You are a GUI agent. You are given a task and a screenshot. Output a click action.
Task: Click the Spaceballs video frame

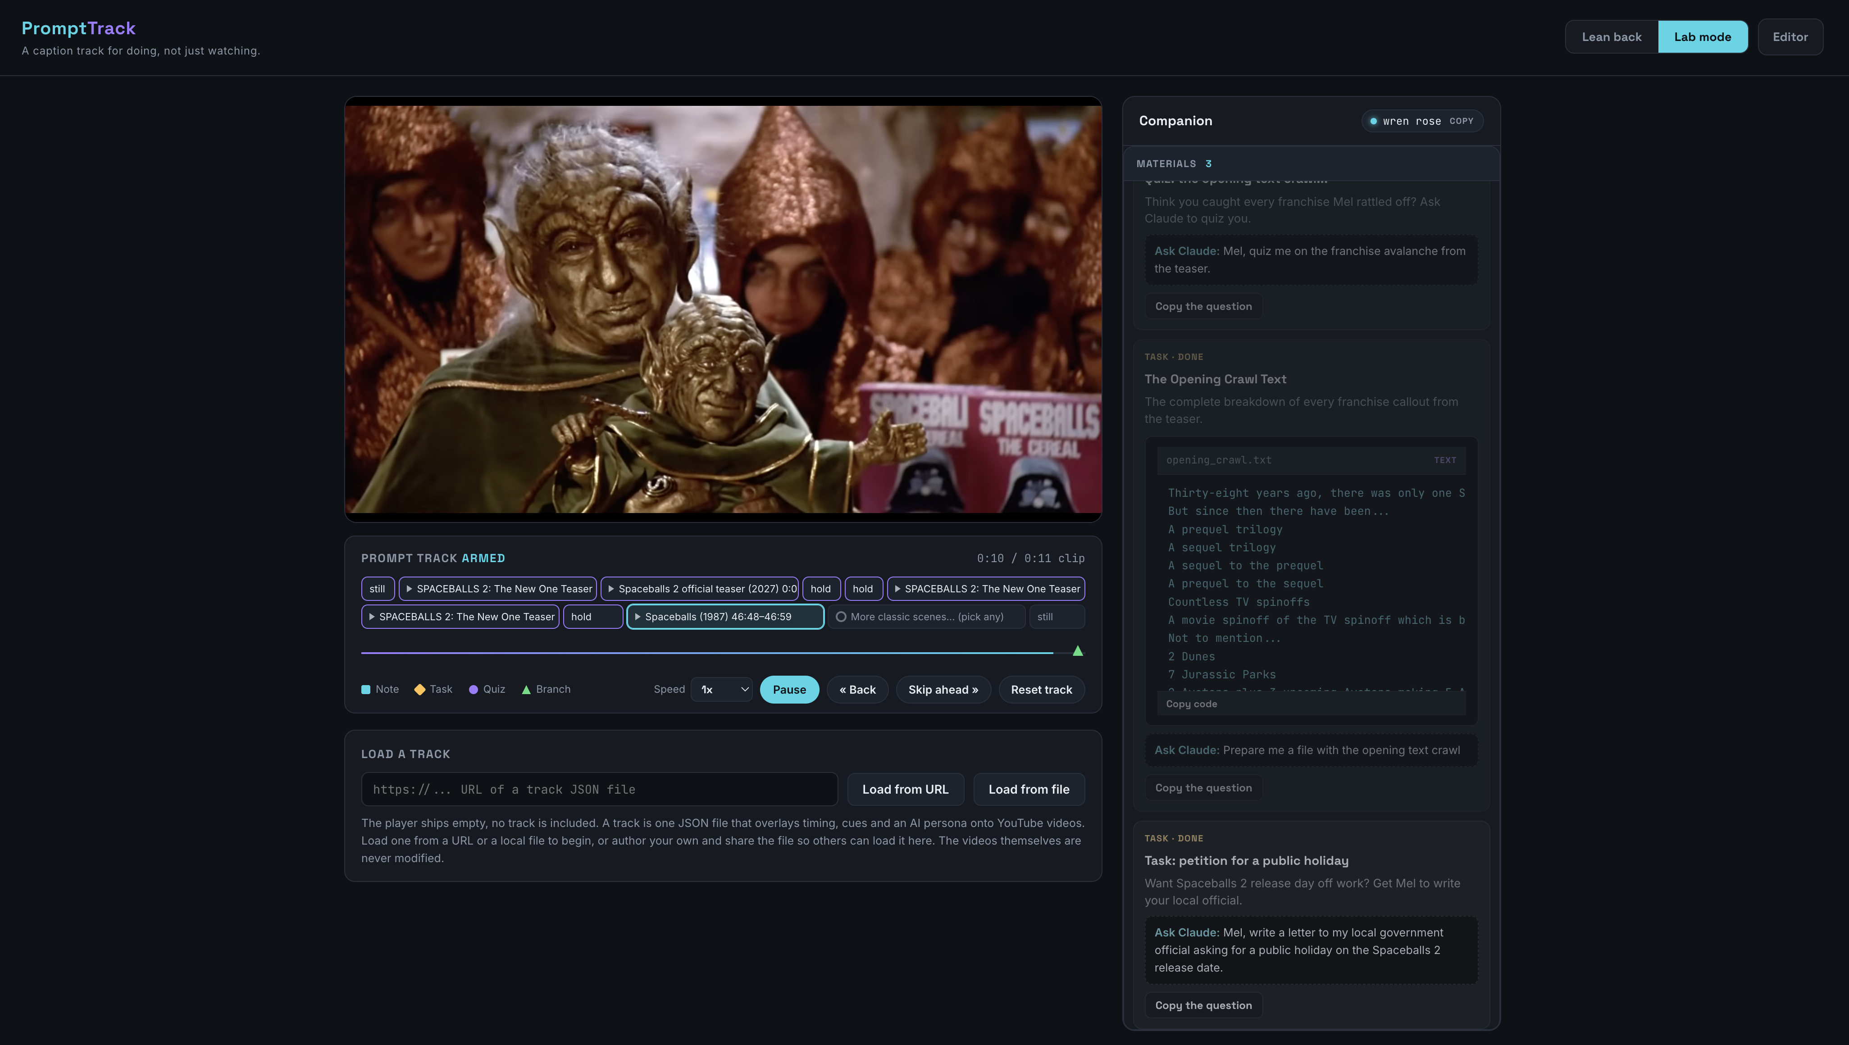click(x=723, y=309)
